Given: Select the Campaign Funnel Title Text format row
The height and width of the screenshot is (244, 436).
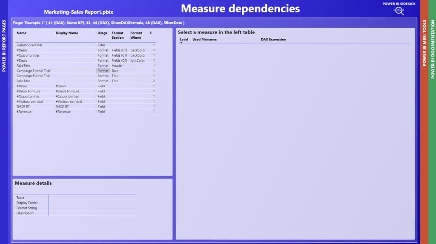Looking at the screenshot, I should 33,71.
